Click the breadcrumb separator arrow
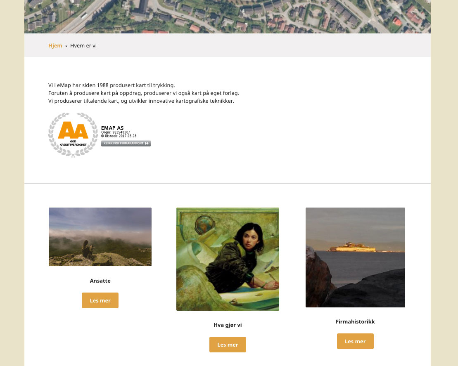This screenshot has height=366, width=458. pos(66,46)
